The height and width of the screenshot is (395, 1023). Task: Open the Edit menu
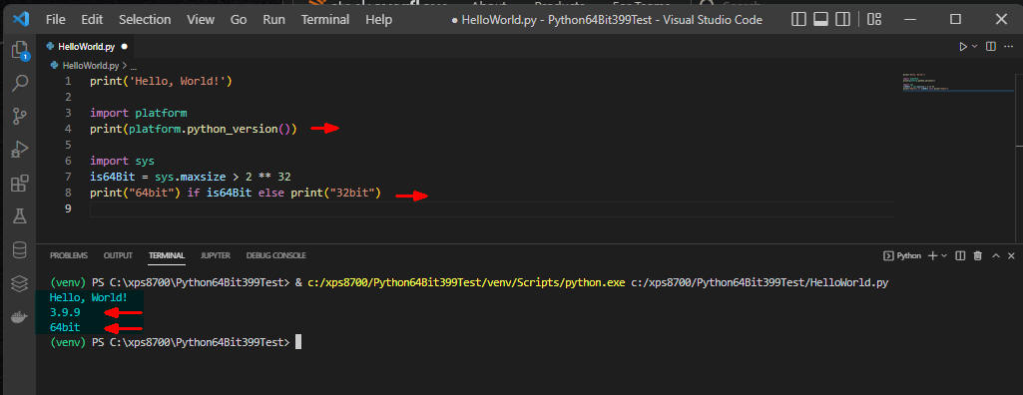pos(92,20)
